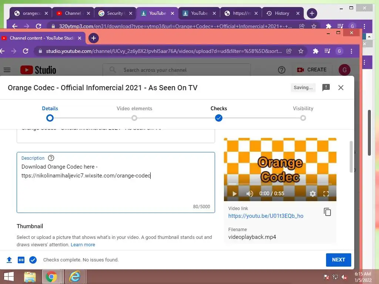The image size is (379, 284).
Task: Open the Action Center flag icon
Action: click(326, 277)
